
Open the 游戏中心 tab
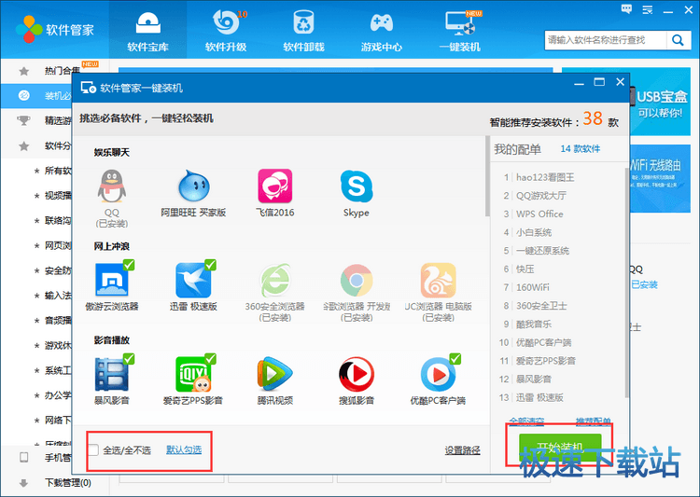pos(381,31)
